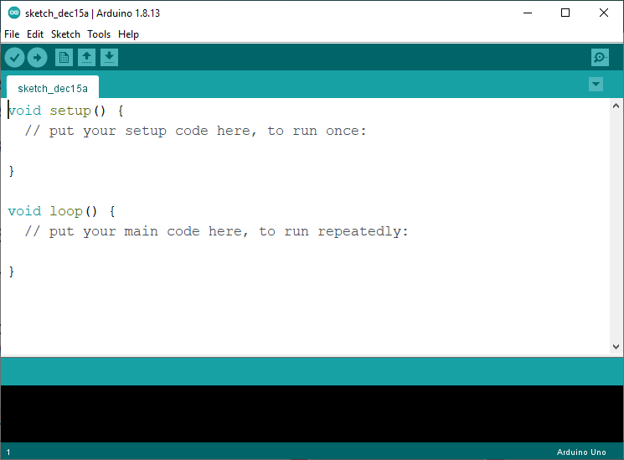Click the black console output area
Viewport: 624px width, 460px height.
(312, 413)
